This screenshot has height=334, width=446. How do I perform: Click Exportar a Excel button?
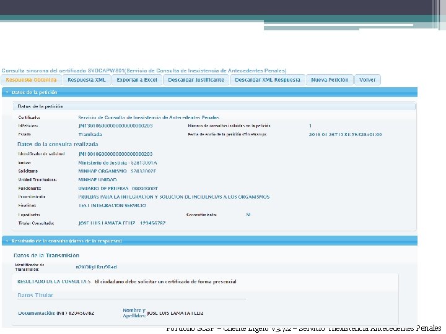(x=137, y=80)
